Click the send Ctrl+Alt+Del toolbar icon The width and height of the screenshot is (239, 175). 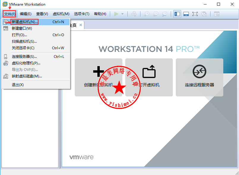(134, 14)
